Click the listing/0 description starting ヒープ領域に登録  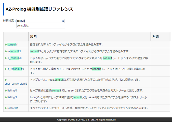point(87,90)
